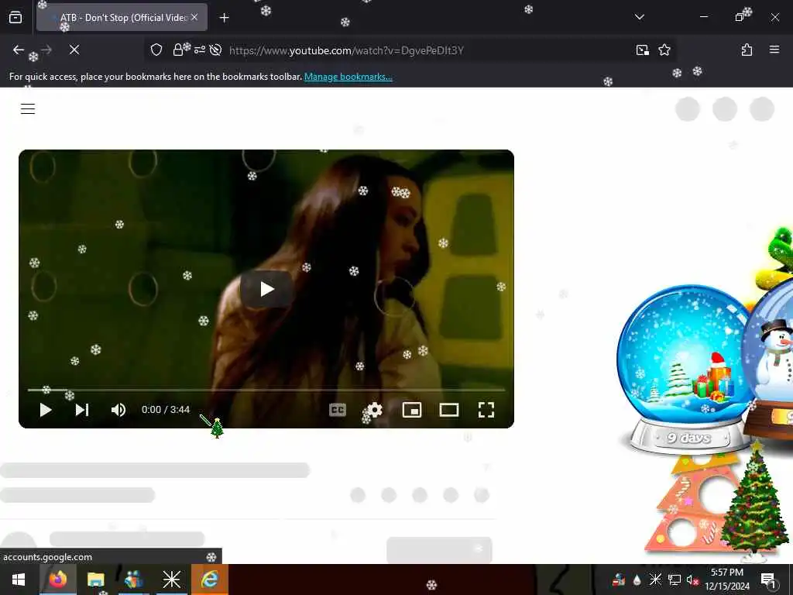Open YouTube guide hamburger menu

(28, 108)
